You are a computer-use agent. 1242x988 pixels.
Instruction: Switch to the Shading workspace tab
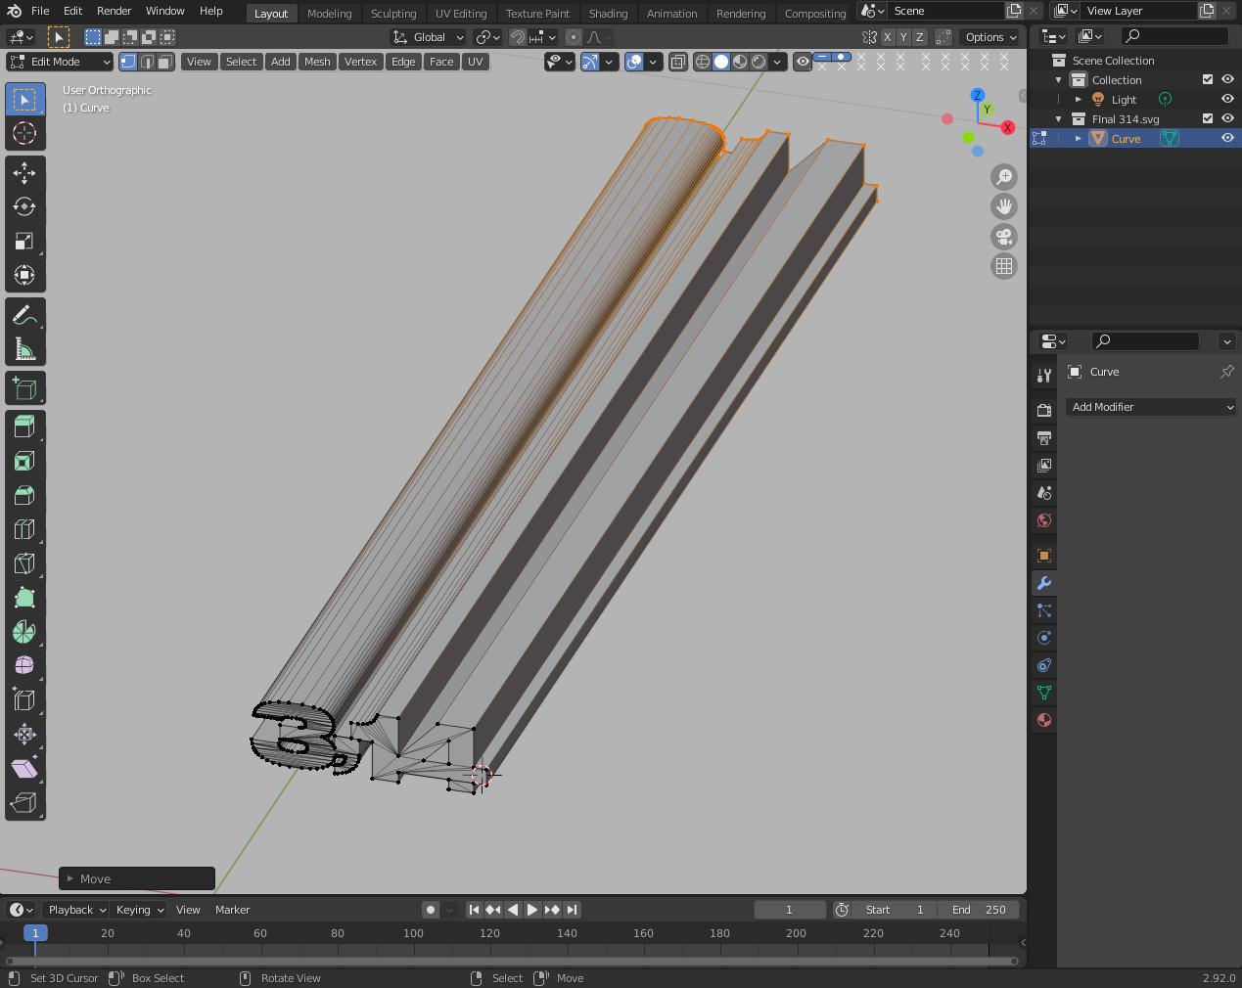click(608, 13)
